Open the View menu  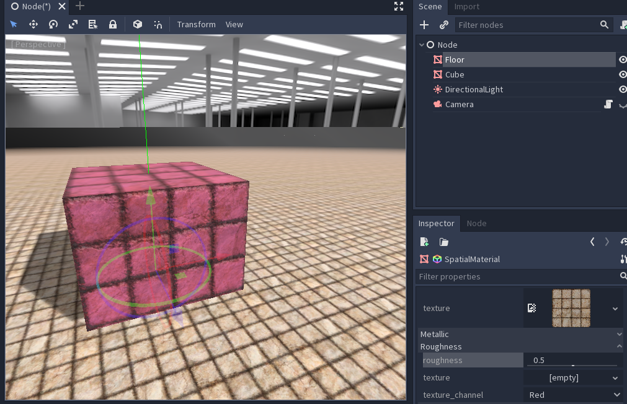(234, 24)
